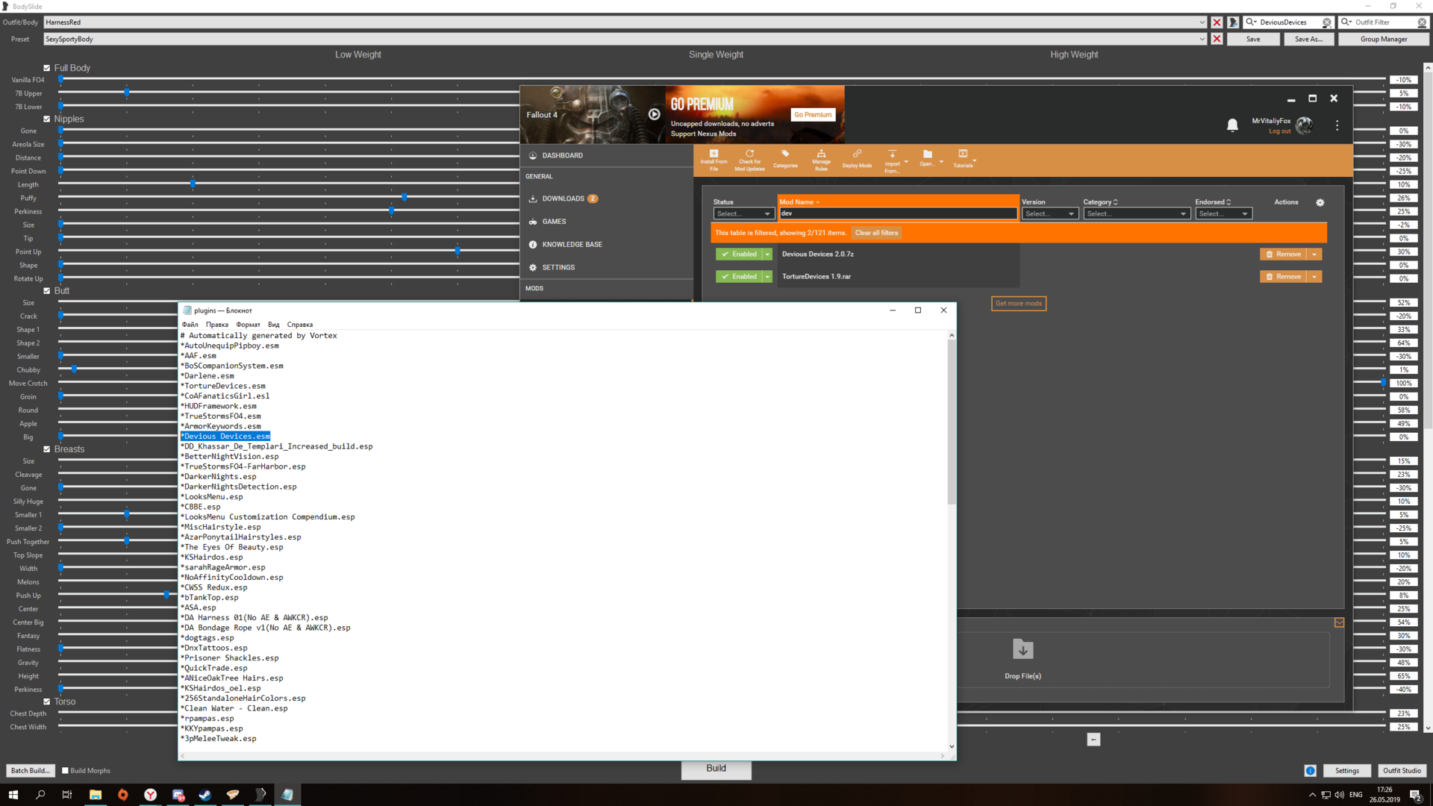1433x806 pixels.
Task: Open Outfit/Body HarnessRed dropdown
Action: (1202, 22)
